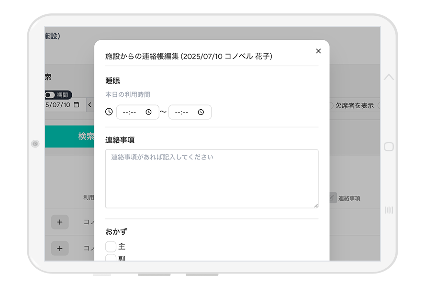Check the 主 checkbox under おかず
Viewport: 425px width, 297px height.
111,247
